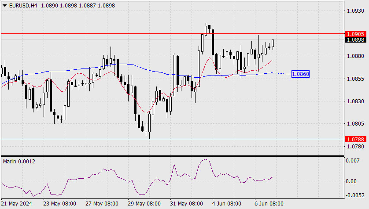Click the 27 May 08:00 time label
The width and height of the screenshot is (369, 209).
point(102,204)
